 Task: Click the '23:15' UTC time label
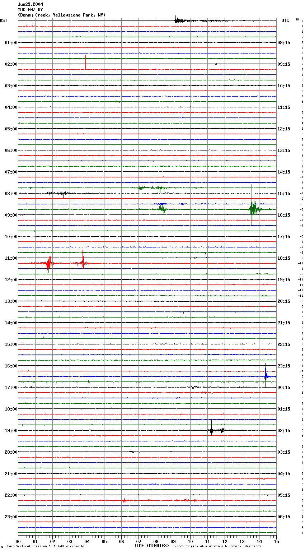click(284, 366)
